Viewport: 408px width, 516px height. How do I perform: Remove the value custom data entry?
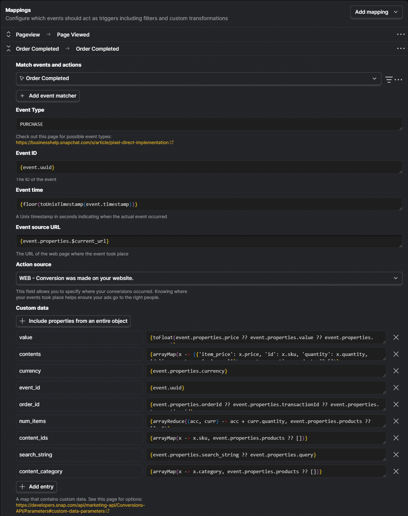(396, 337)
